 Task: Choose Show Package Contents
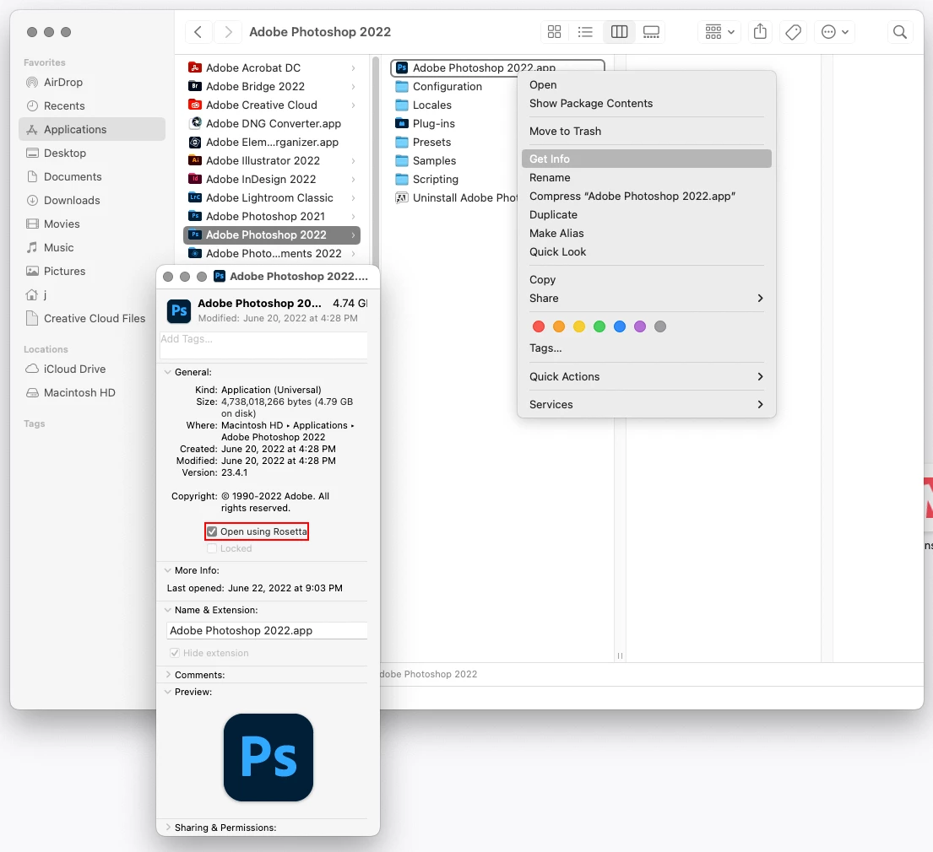coord(646,104)
